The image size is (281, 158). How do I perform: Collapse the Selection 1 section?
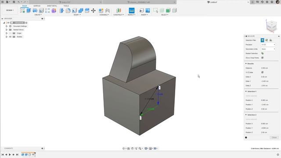(246, 91)
